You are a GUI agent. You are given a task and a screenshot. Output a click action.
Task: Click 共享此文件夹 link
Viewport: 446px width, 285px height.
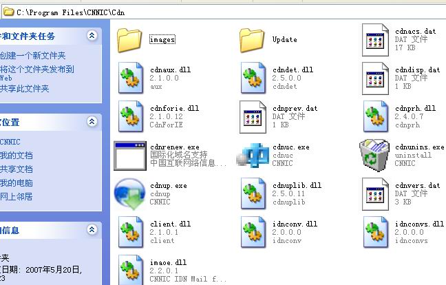click(x=25, y=89)
